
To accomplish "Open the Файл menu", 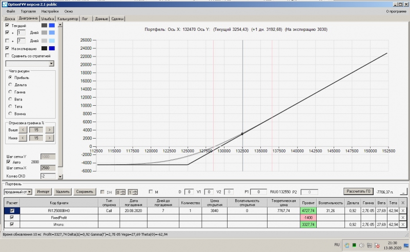I will [x=11, y=11].
